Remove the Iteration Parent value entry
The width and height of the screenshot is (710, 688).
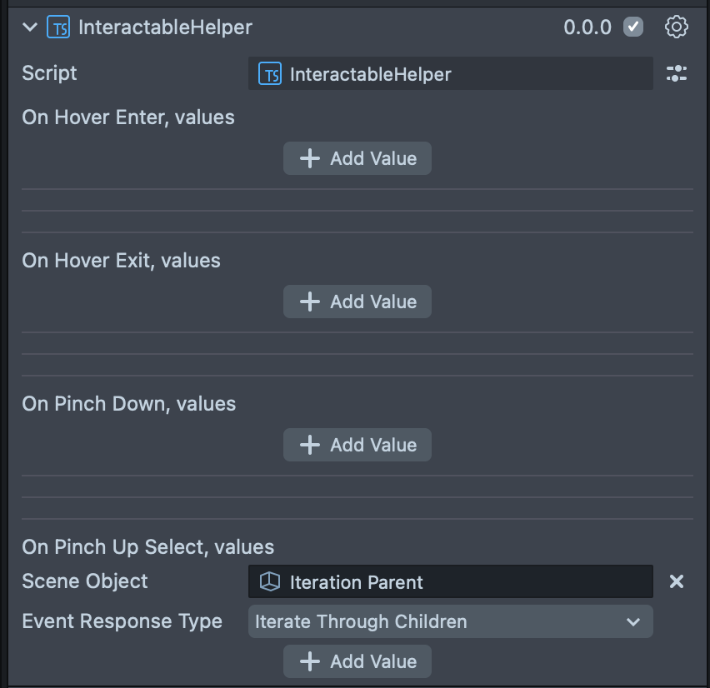point(676,581)
